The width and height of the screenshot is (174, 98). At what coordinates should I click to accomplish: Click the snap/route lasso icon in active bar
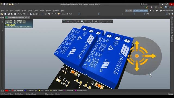pyautogui.click(x=68, y=21)
